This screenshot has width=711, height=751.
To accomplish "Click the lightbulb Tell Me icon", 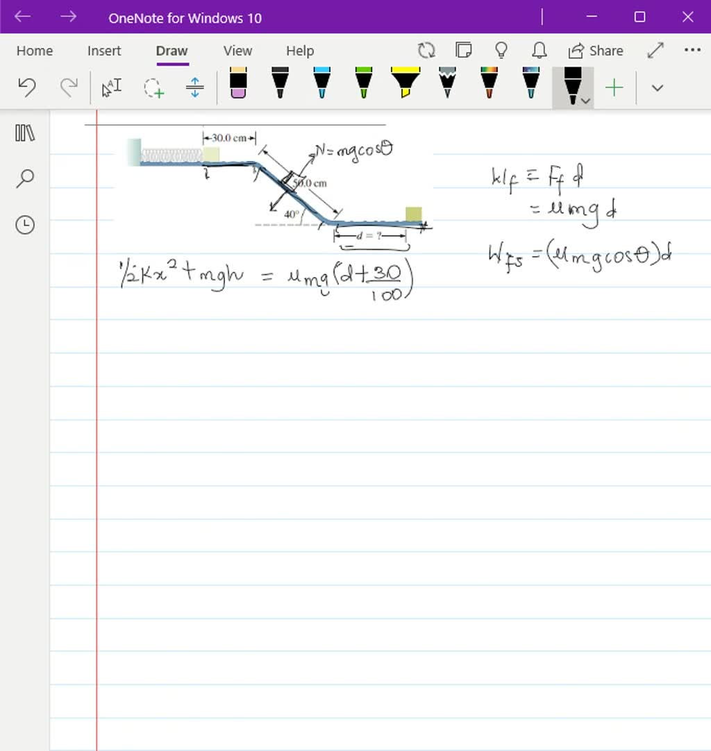I will 501,50.
